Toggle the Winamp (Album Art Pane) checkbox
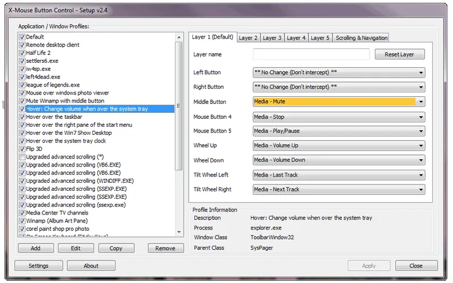This screenshot has height=283, width=453. pyautogui.click(x=22, y=221)
